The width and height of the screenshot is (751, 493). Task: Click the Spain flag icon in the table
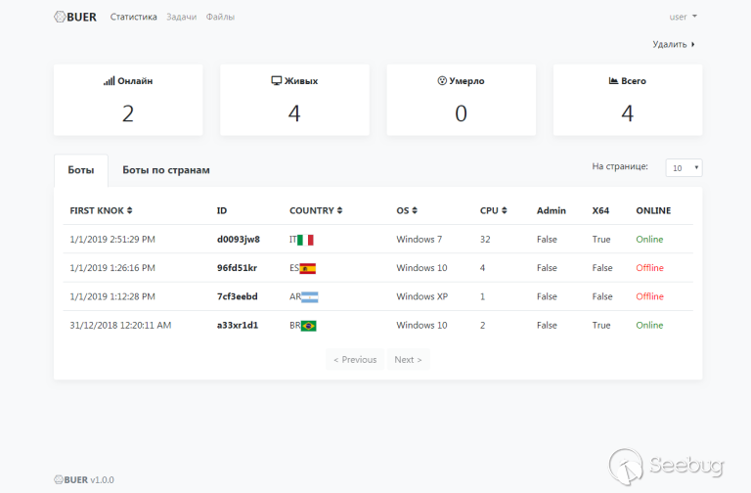coord(308,268)
